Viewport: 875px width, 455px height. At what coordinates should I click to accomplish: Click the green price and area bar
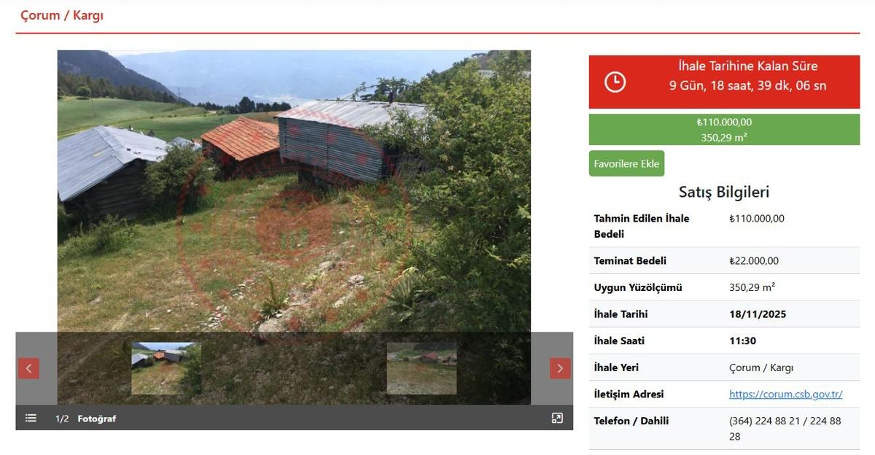point(724,129)
